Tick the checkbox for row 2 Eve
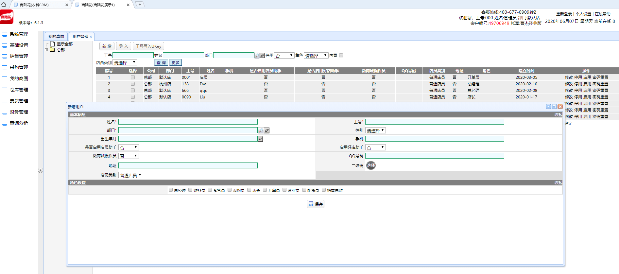 click(x=133, y=84)
